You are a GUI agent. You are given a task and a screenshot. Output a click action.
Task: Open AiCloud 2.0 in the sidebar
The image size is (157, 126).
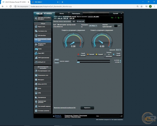pos(43,62)
